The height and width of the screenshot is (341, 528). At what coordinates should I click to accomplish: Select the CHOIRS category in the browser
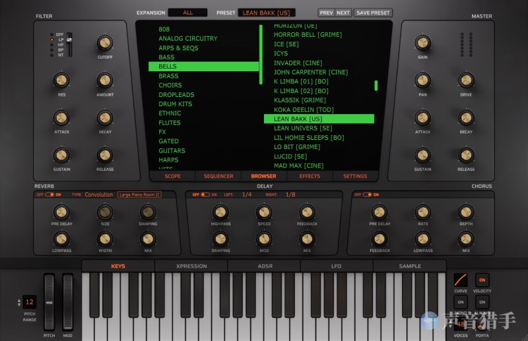pyautogui.click(x=170, y=85)
